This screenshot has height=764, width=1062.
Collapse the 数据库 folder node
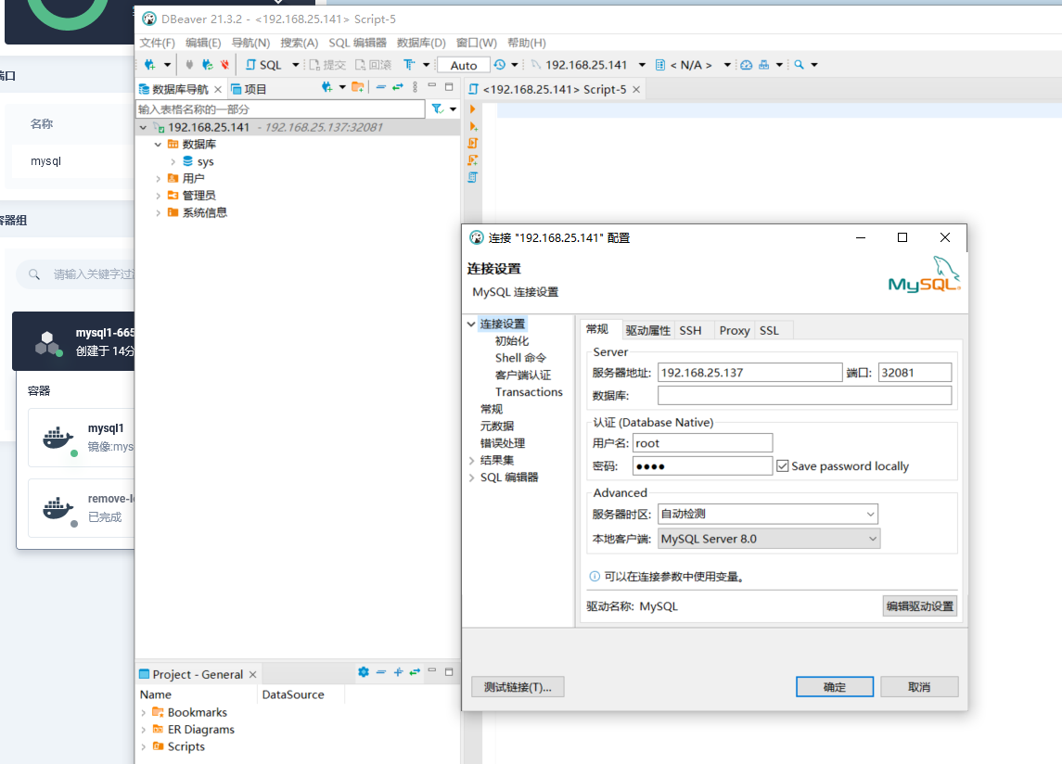[x=158, y=145]
